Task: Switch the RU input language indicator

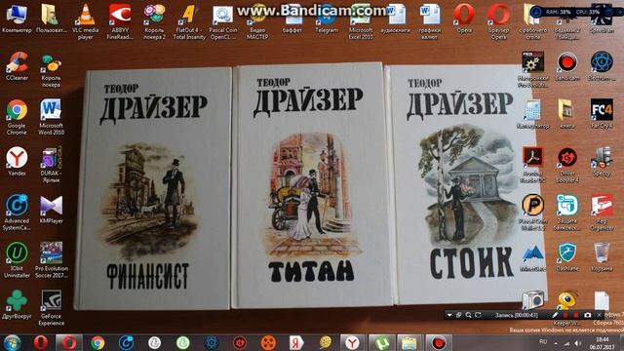Action: pos(543,342)
